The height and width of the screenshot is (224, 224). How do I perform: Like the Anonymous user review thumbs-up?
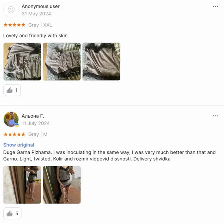tap(12, 90)
